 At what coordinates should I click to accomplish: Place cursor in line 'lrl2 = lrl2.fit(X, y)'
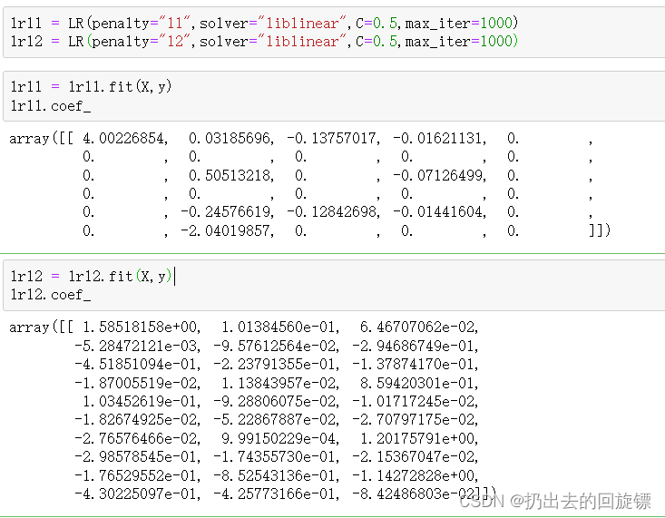coord(91,277)
